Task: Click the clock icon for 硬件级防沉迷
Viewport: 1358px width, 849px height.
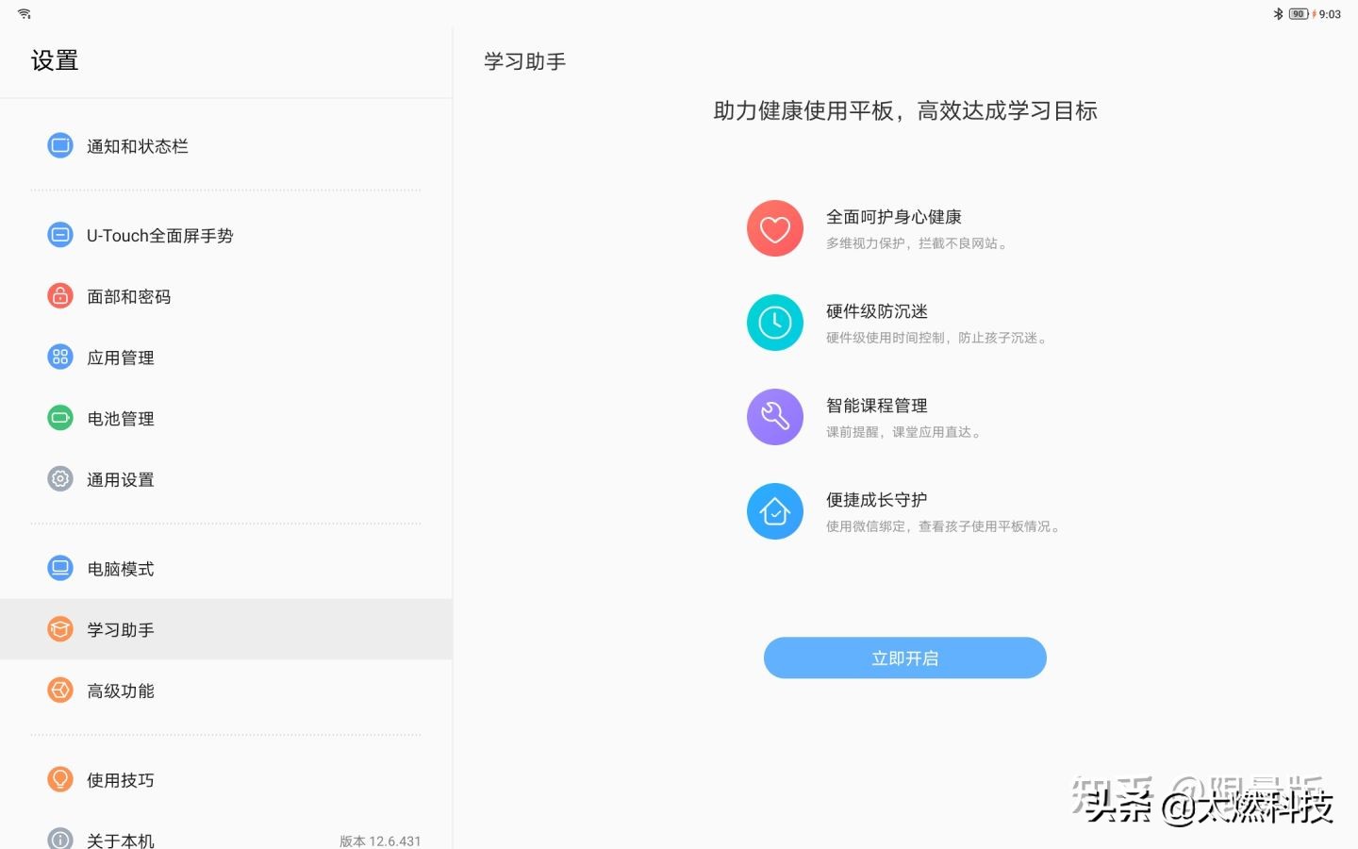Action: tap(774, 322)
